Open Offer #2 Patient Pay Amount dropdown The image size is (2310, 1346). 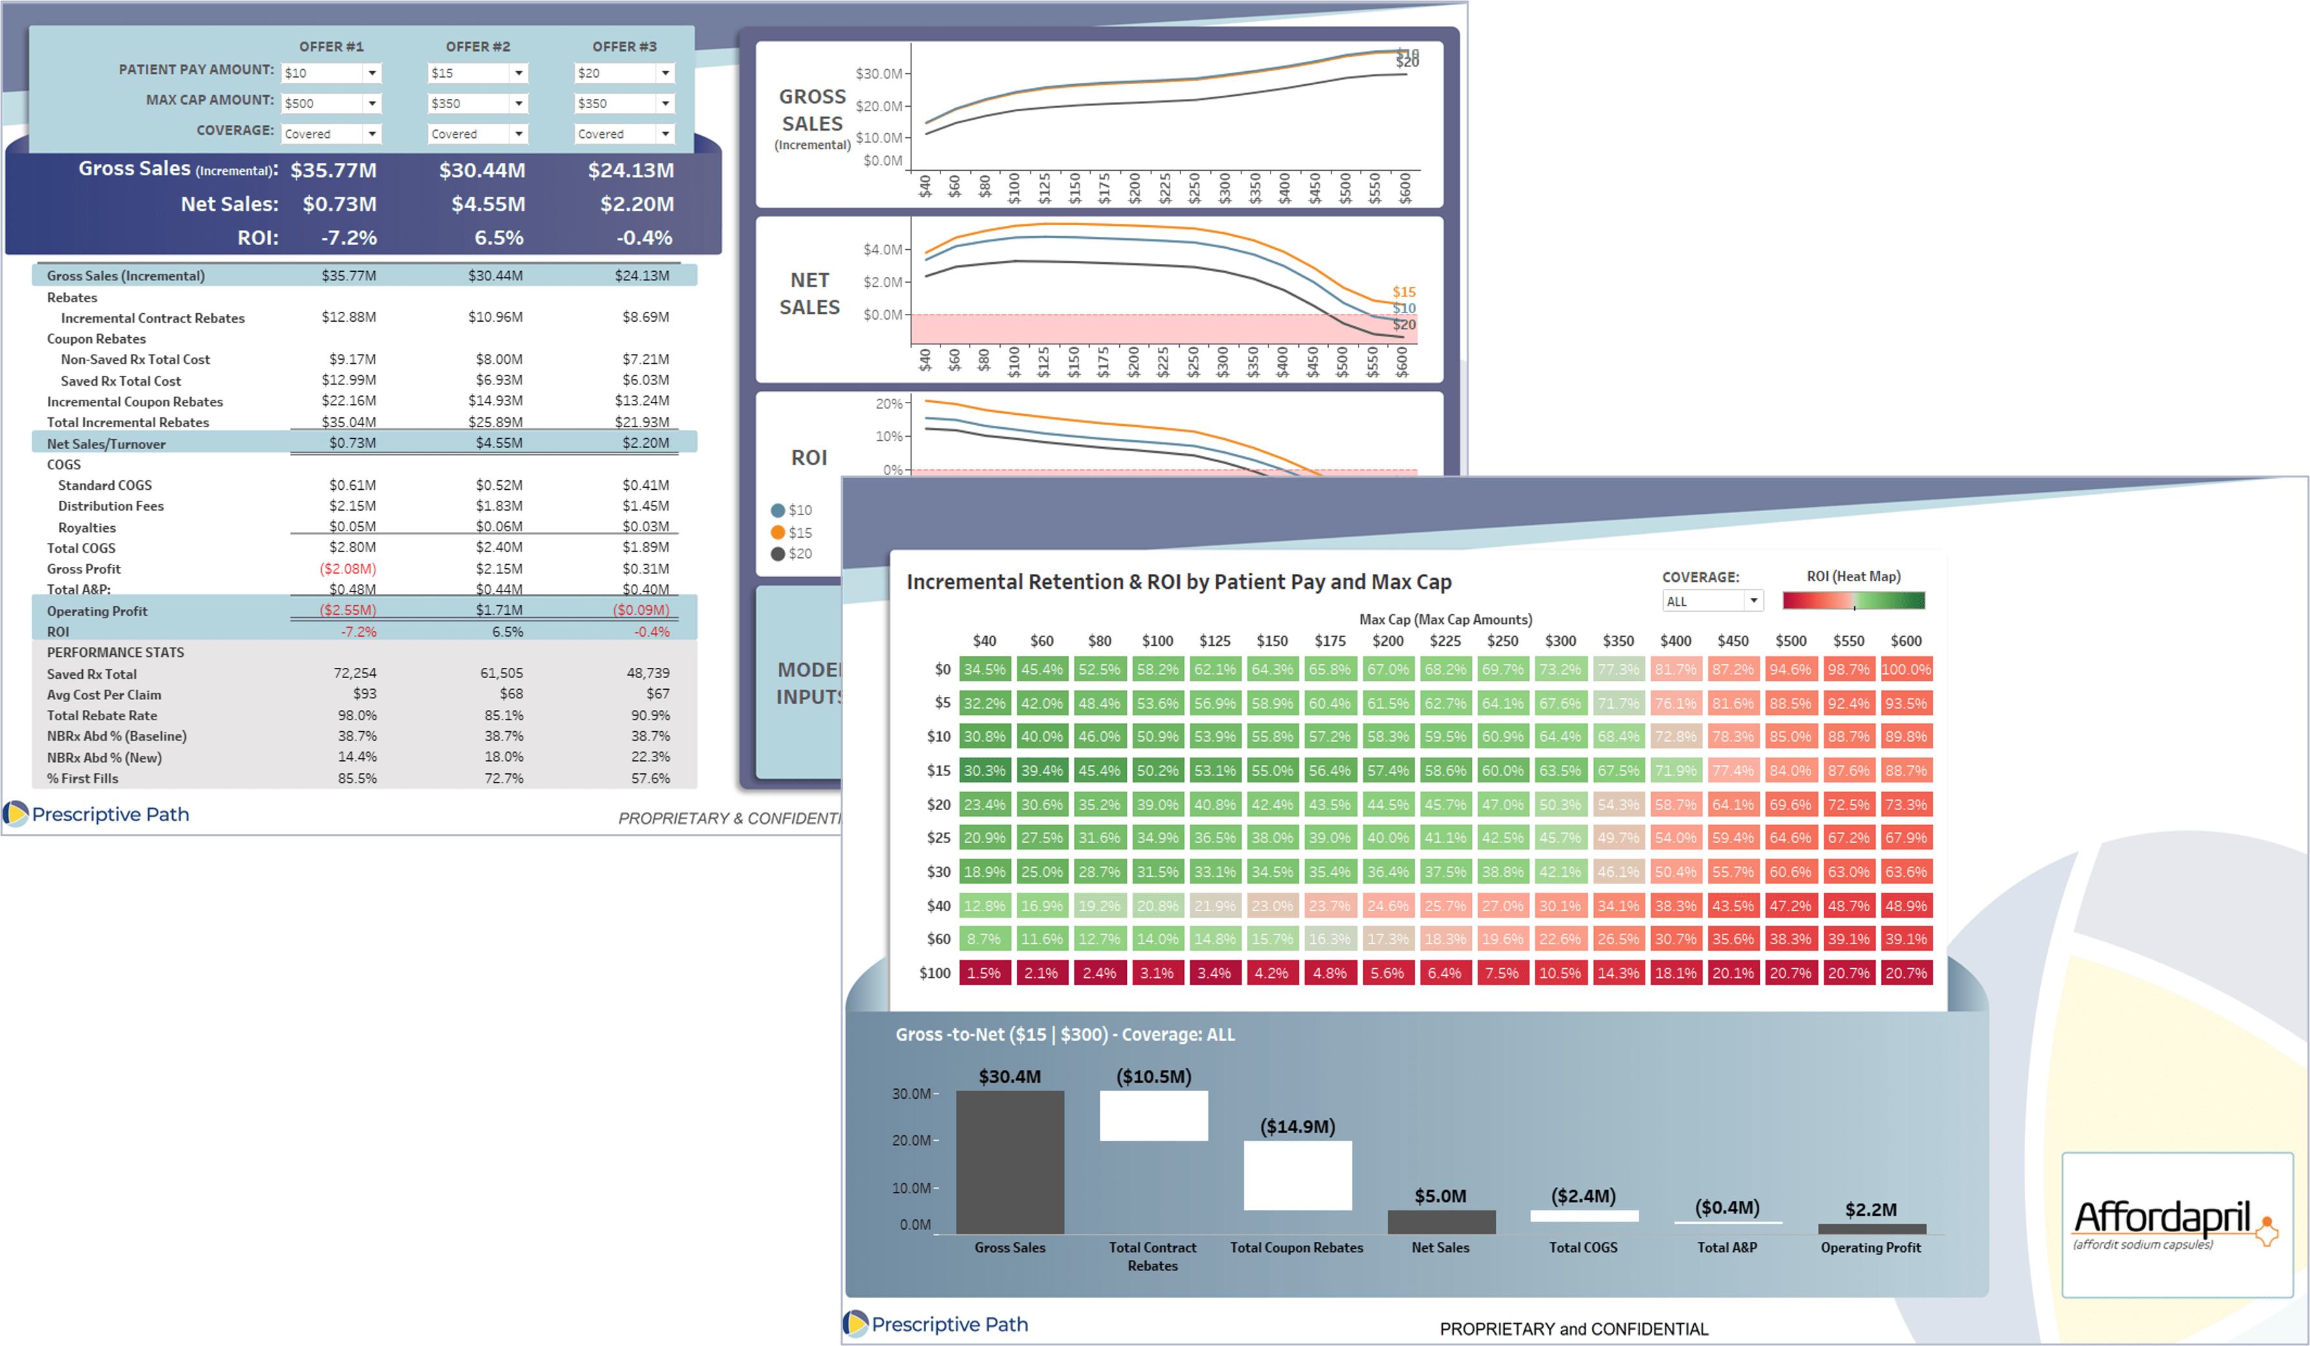coord(518,73)
